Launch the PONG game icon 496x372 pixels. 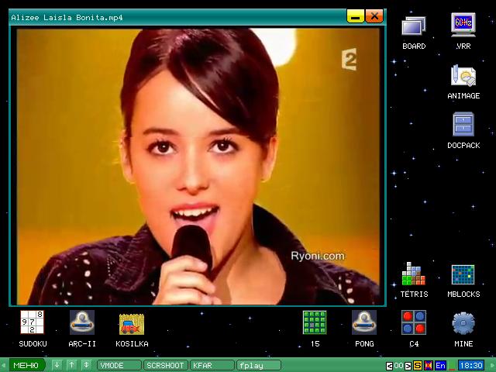coord(364,322)
